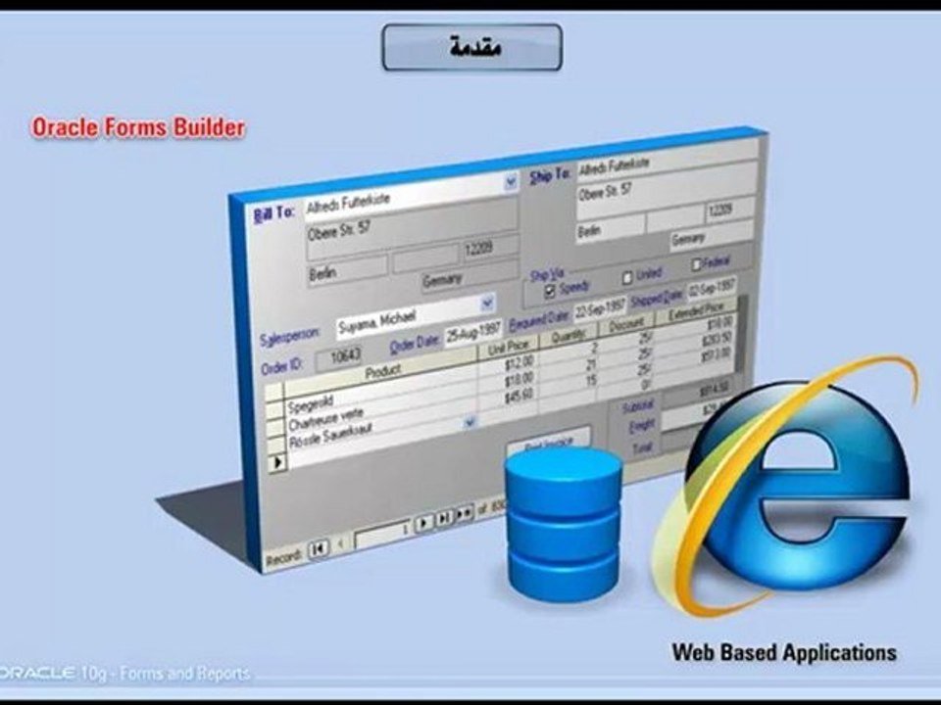Viewport: 941px width, 705px height.
Task: Add new record with navigator asterisk button
Action: (464, 514)
